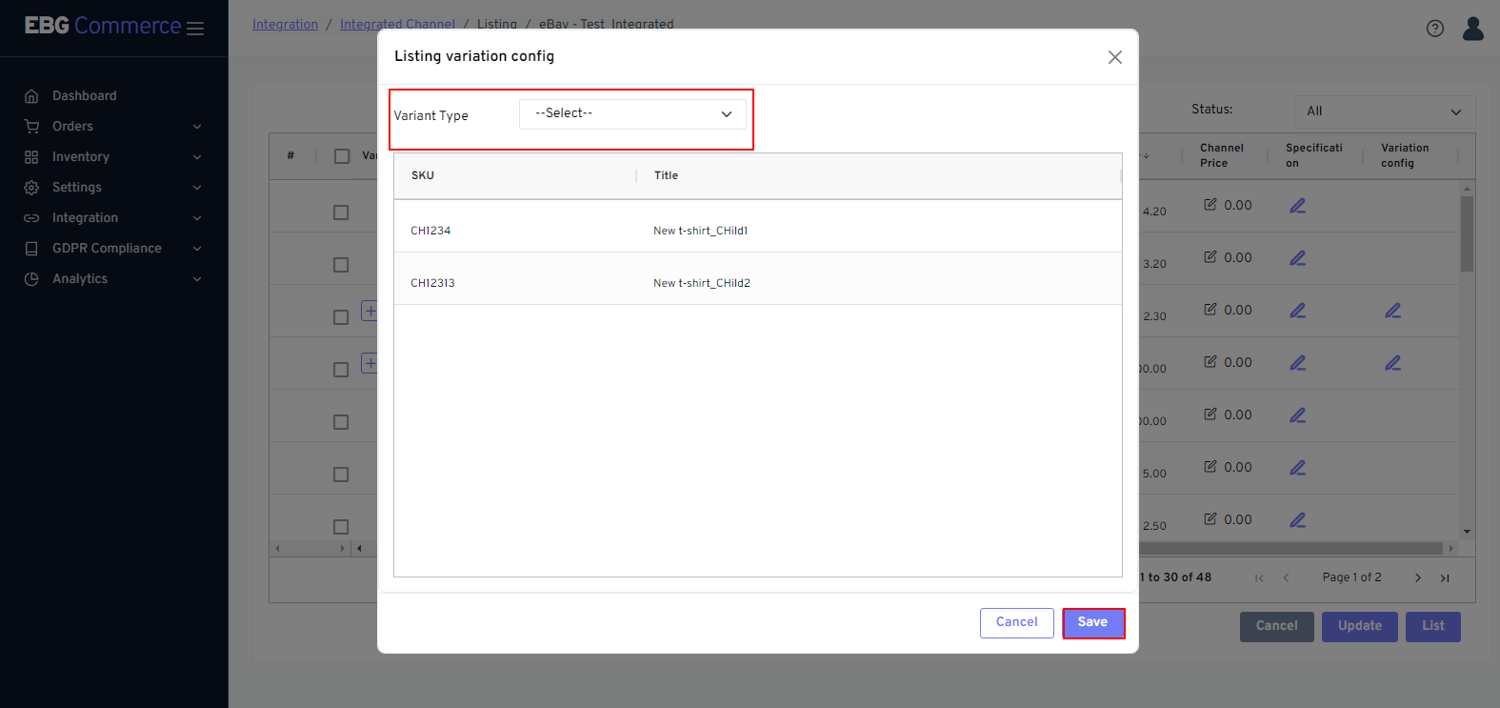Open the Status filter dropdown showing All

click(x=1384, y=111)
